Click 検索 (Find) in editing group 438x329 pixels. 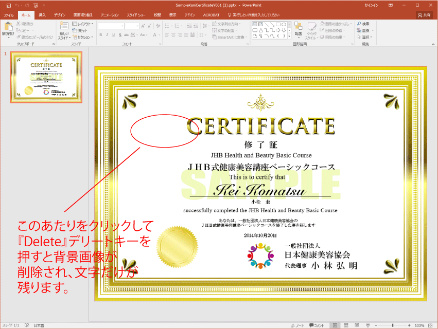click(x=363, y=24)
